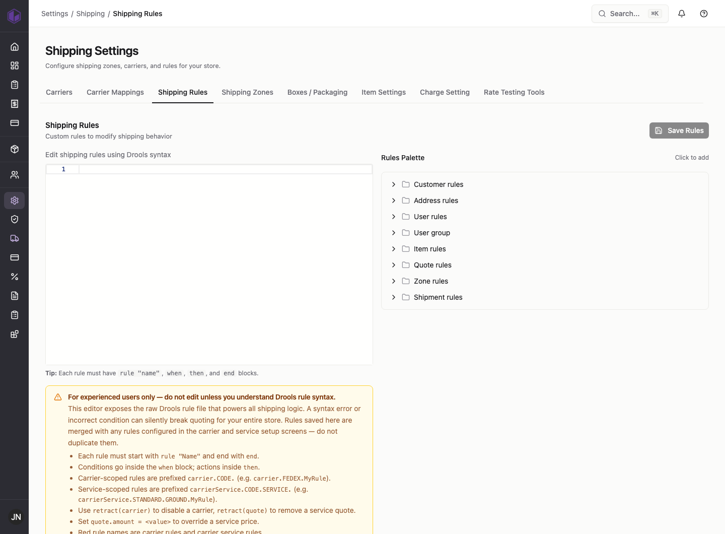Open the Item Settings tab
Image resolution: width=725 pixels, height=534 pixels.
pos(384,92)
